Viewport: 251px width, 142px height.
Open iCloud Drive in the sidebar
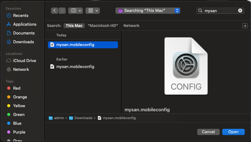point(24,61)
